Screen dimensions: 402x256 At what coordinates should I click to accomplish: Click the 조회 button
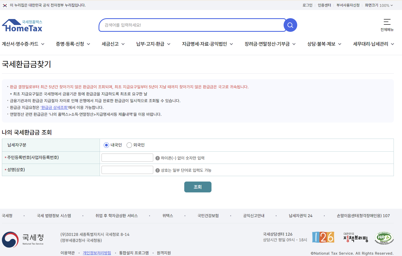tap(198, 187)
